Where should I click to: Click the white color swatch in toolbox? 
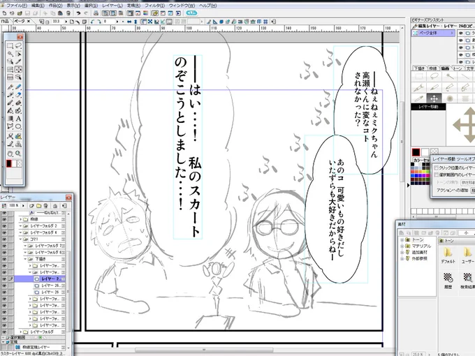click(x=14, y=164)
